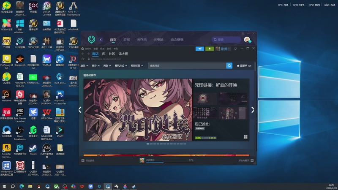This screenshot has height=190, width=338.
Task: Open the 商店 tab in Steam
Action: click(x=95, y=54)
